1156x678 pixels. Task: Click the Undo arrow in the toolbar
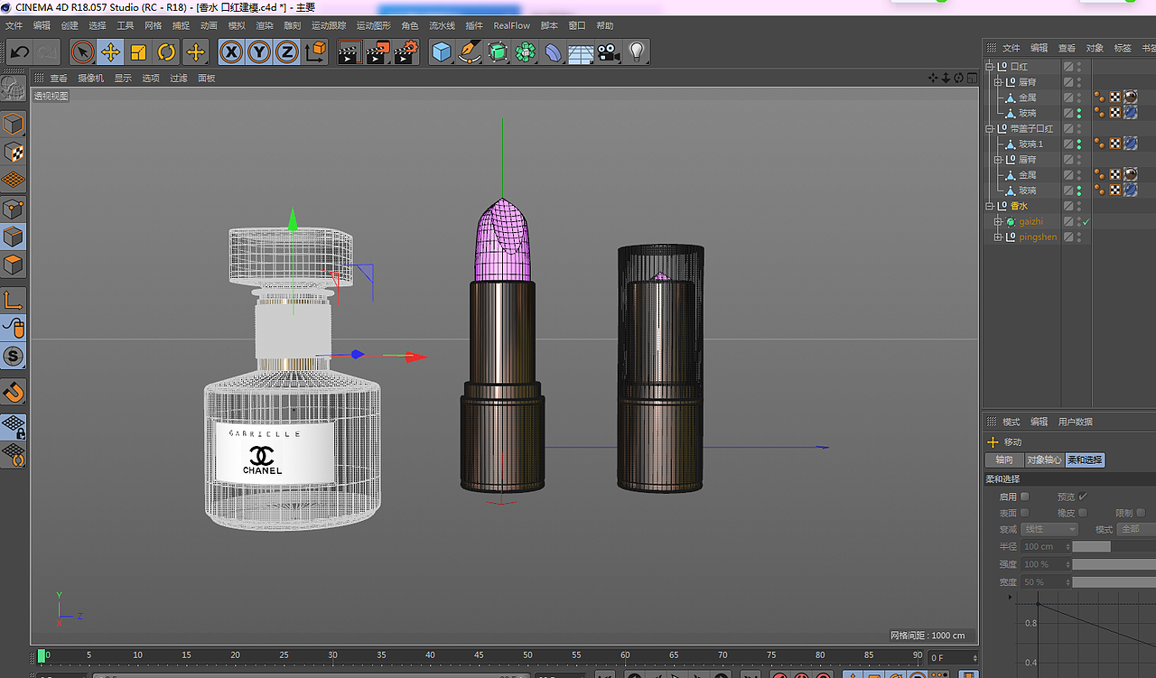point(20,52)
